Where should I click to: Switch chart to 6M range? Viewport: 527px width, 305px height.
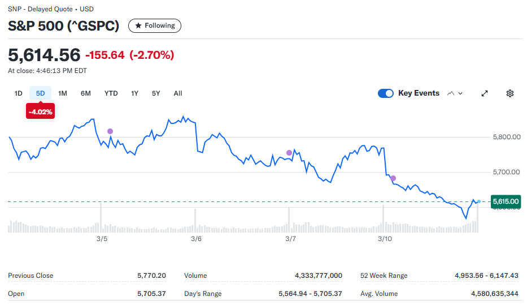click(86, 93)
